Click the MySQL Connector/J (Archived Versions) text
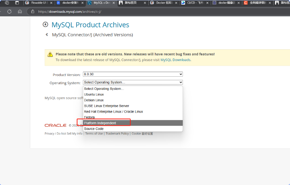The width and height of the screenshot is (290, 185). point(92,35)
